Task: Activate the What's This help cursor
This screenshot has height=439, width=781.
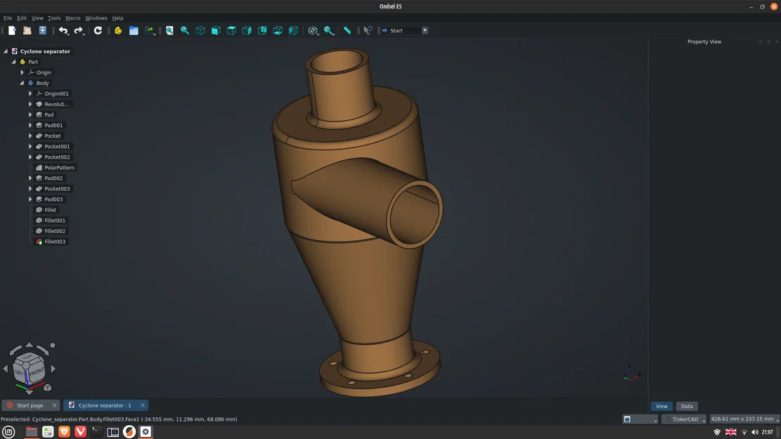Action: tap(367, 30)
